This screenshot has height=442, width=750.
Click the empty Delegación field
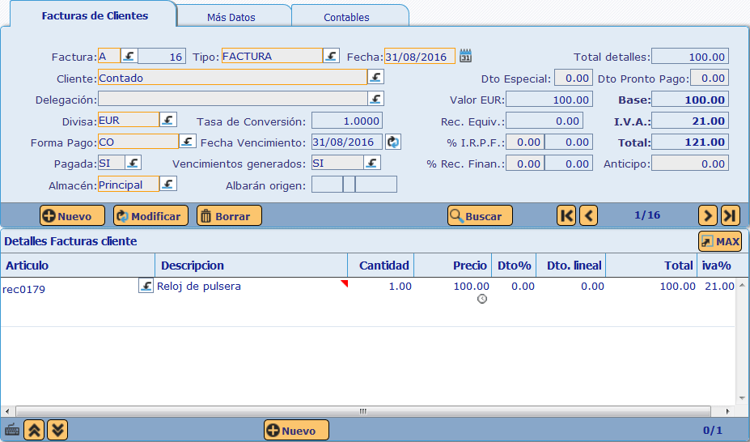[232, 99]
